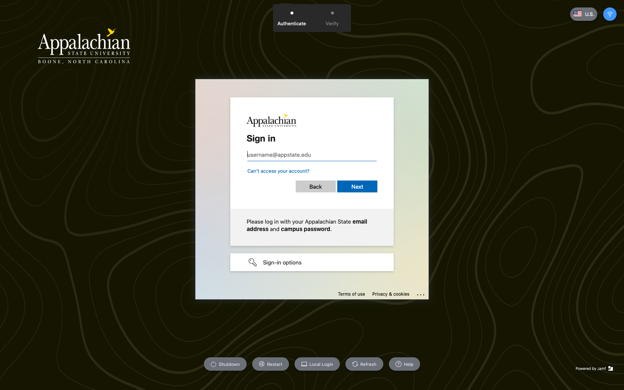This screenshot has width=624, height=390.
Task: Click the Refresh arrows icon
Action: click(355, 364)
